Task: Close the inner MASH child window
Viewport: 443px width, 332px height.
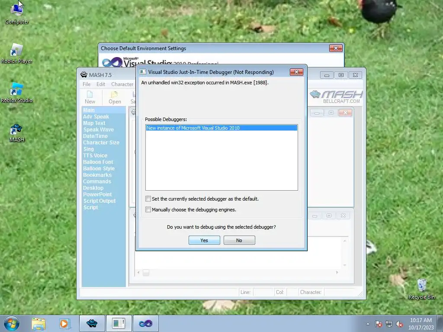Action: (345, 113)
